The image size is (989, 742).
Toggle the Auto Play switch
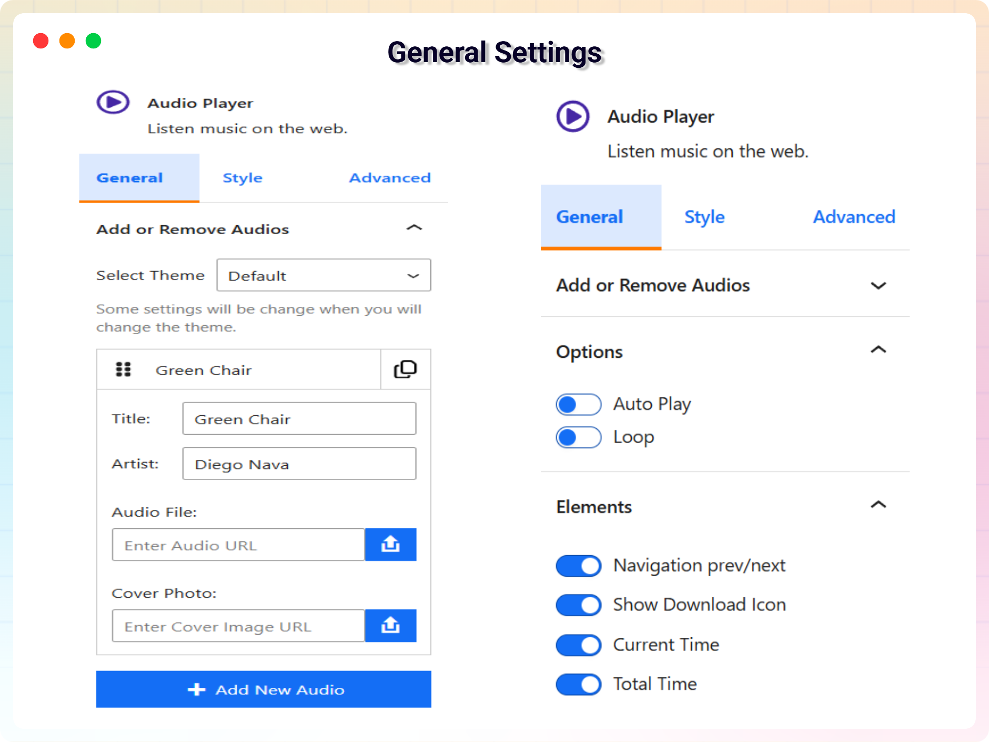[x=578, y=405]
